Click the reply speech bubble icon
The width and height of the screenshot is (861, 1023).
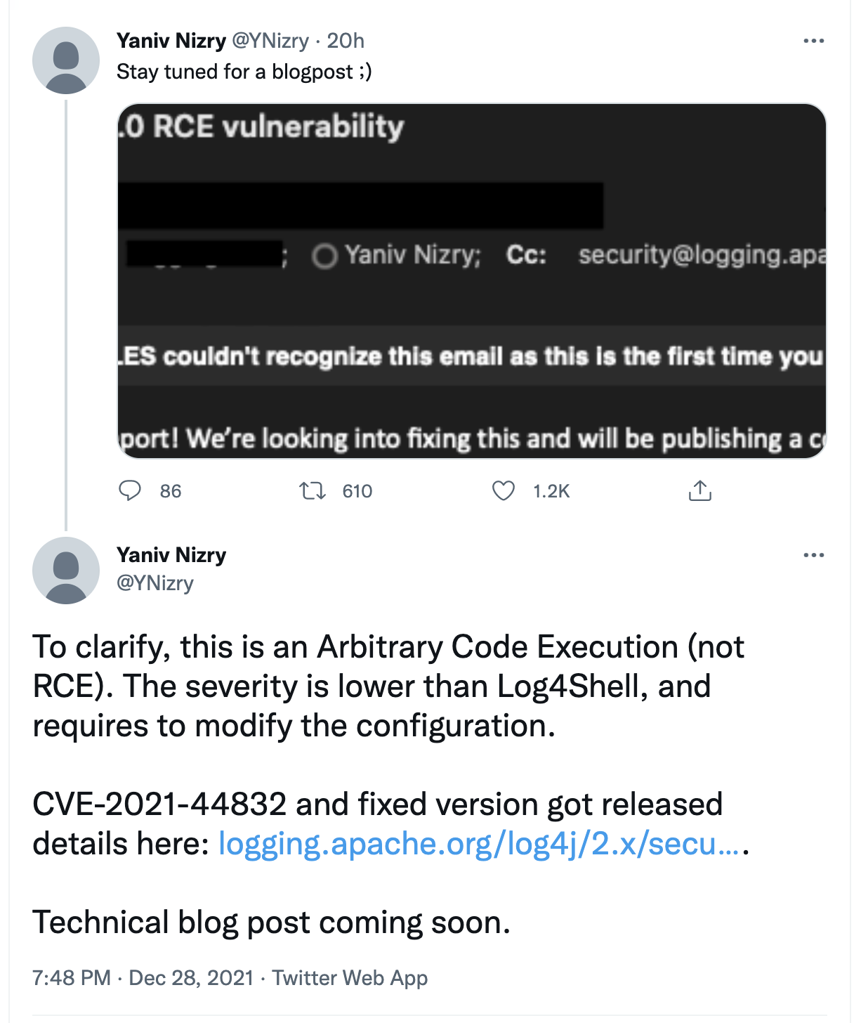[x=130, y=490]
